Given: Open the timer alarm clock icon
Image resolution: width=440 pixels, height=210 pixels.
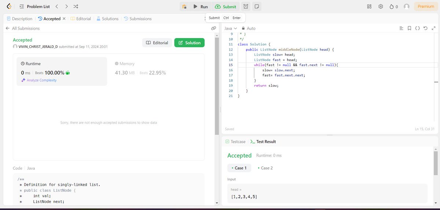Looking at the screenshot, I should tap(246, 7).
